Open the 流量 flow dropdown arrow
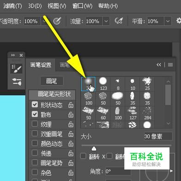This screenshot has height=181, width=181. [x=106, y=21]
